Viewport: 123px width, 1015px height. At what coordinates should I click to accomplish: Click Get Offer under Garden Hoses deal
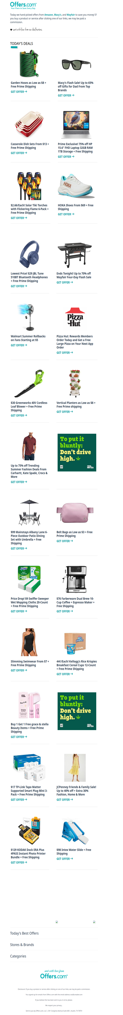19,92
